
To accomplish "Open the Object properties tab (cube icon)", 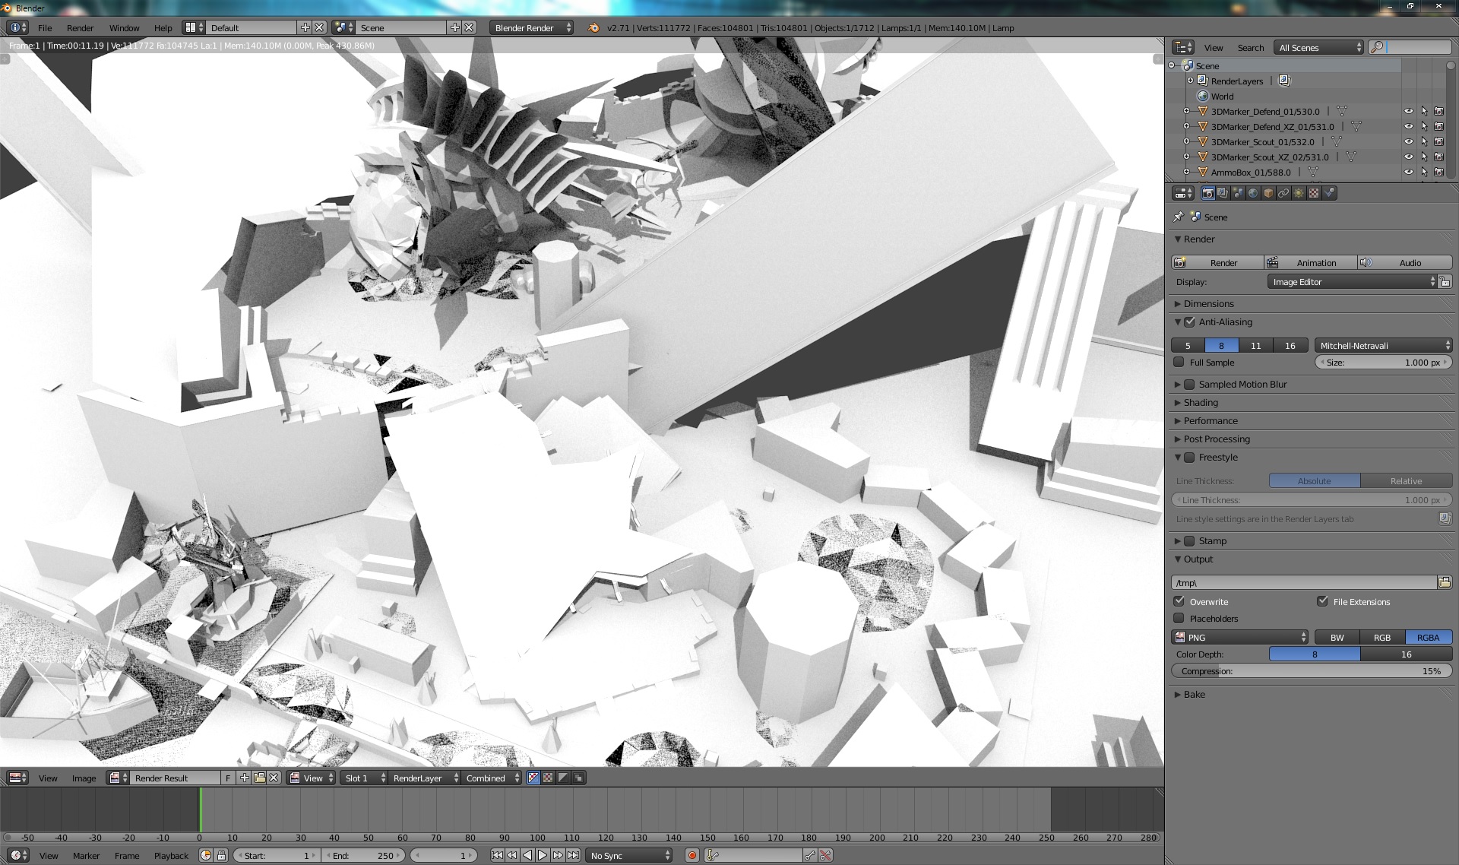I will [x=1268, y=193].
